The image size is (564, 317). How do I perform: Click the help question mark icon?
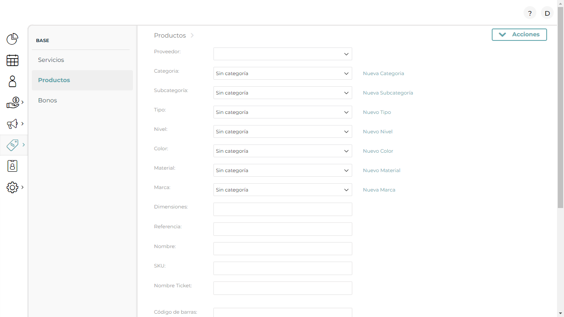pyautogui.click(x=530, y=13)
